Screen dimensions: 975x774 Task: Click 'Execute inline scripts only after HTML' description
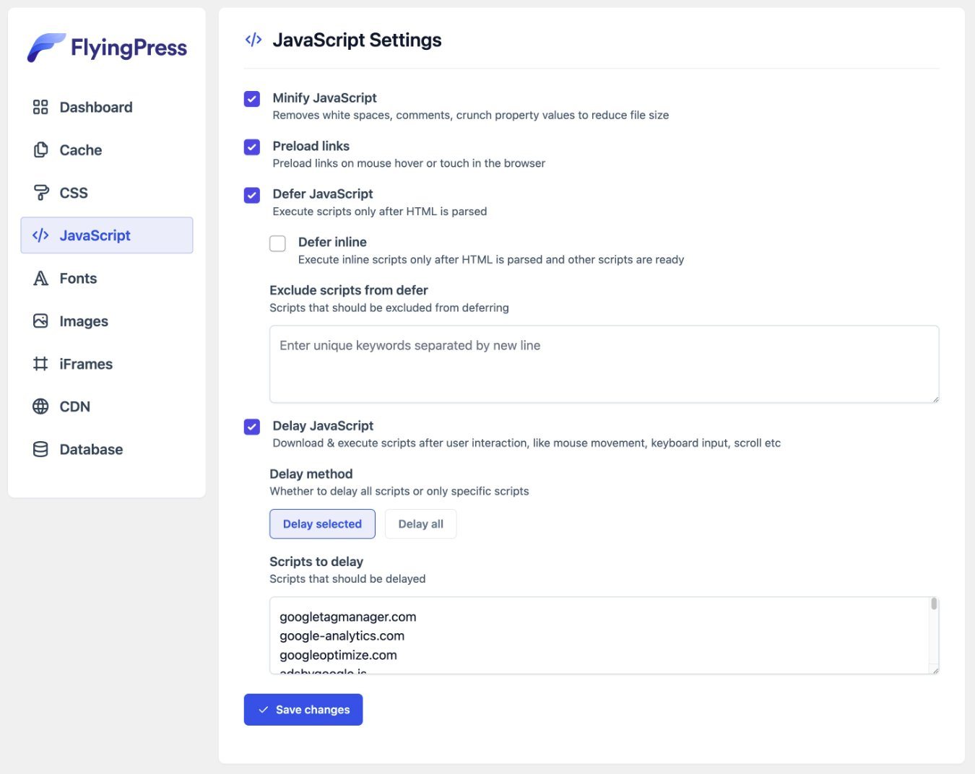(x=491, y=260)
